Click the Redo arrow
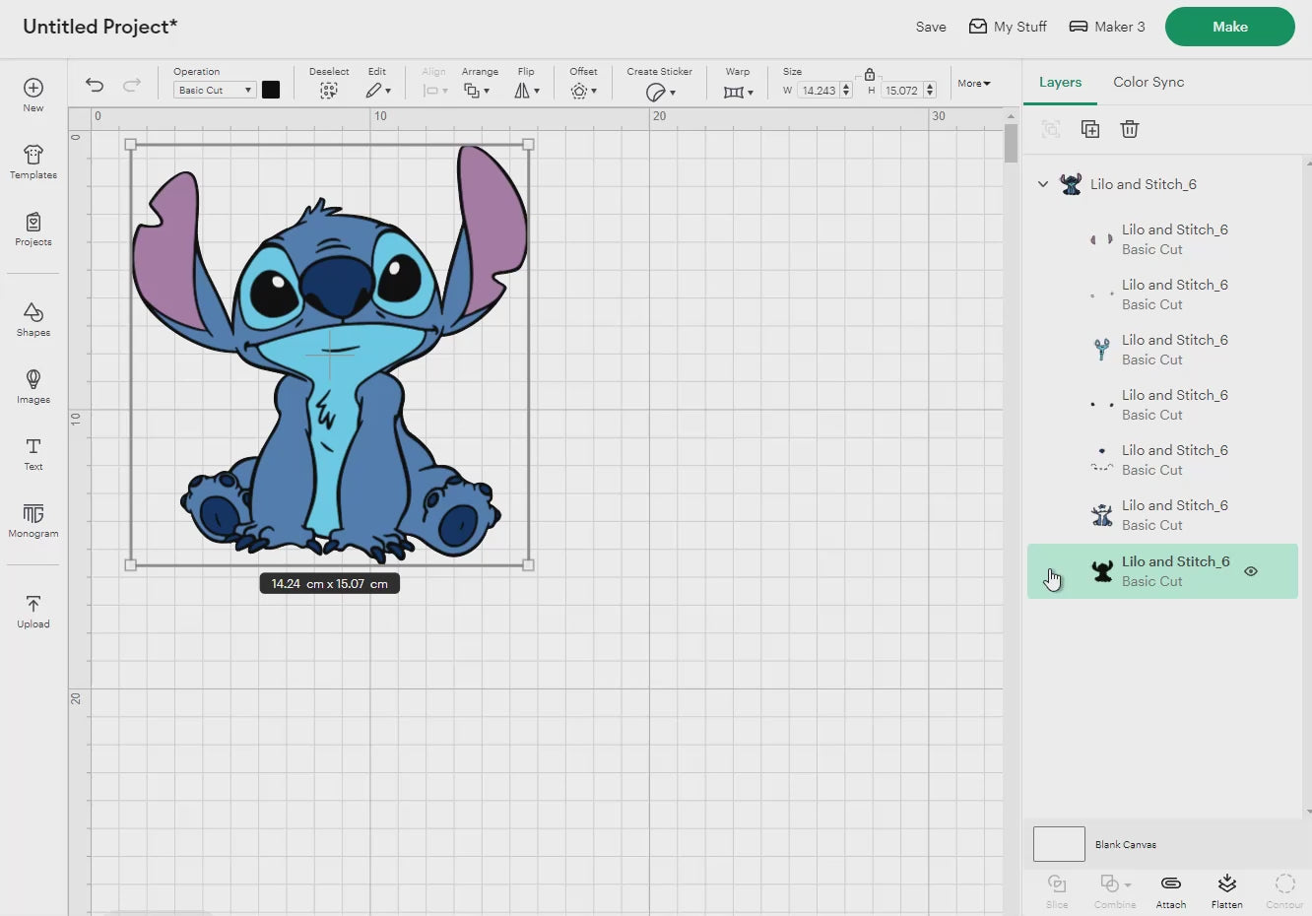The image size is (1312, 916). (131, 85)
